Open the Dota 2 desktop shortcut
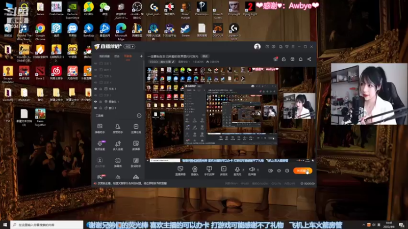The height and width of the screenshot is (229, 408). click(x=40, y=73)
